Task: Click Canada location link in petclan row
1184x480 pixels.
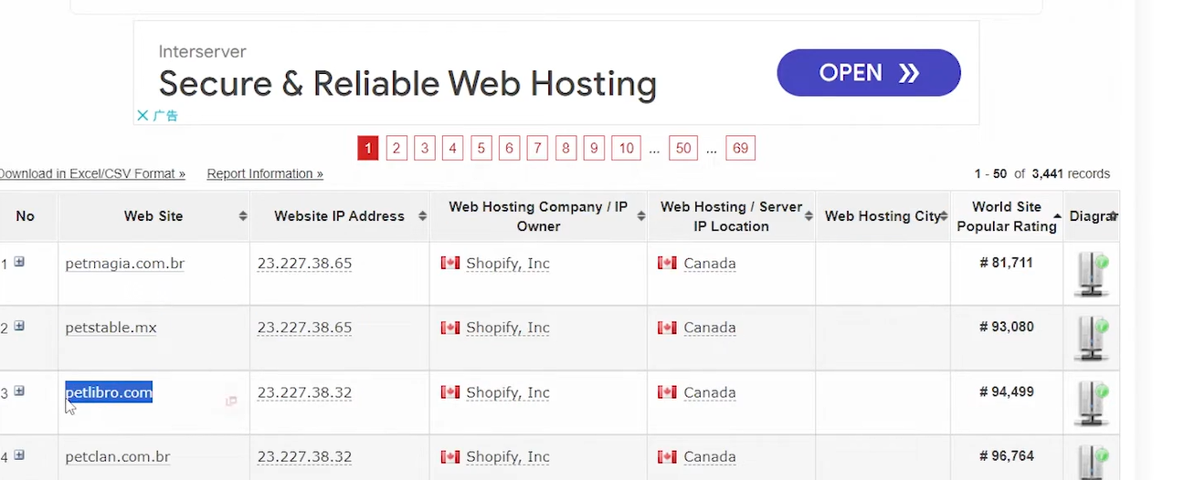Action: tap(710, 457)
